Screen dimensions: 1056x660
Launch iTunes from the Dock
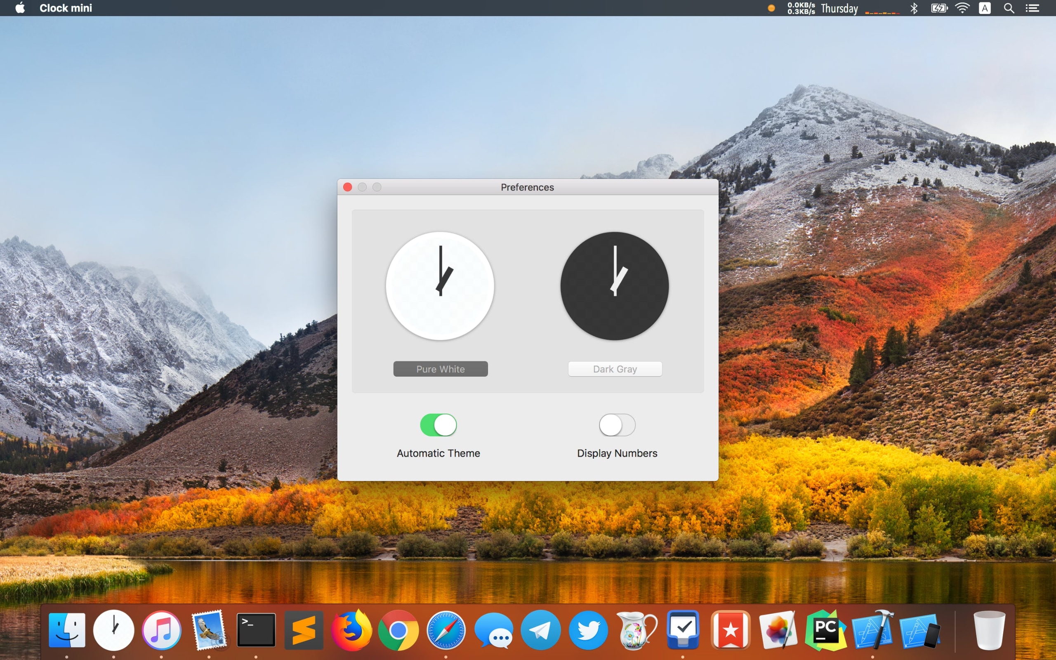(x=161, y=630)
